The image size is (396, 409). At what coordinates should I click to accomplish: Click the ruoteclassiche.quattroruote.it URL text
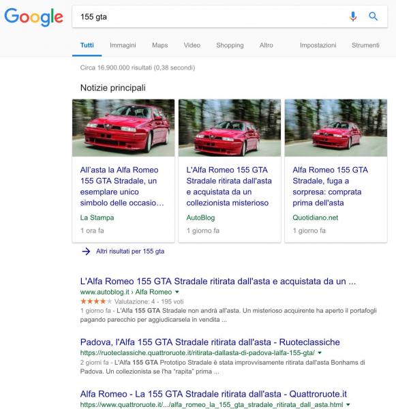pos(197,352)
